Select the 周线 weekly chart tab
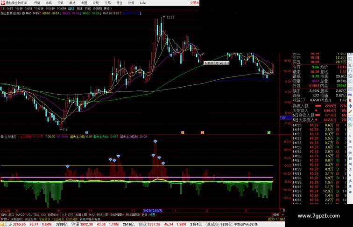The height and width of the screenshot is (227, 353). click(x=79, y=8)
